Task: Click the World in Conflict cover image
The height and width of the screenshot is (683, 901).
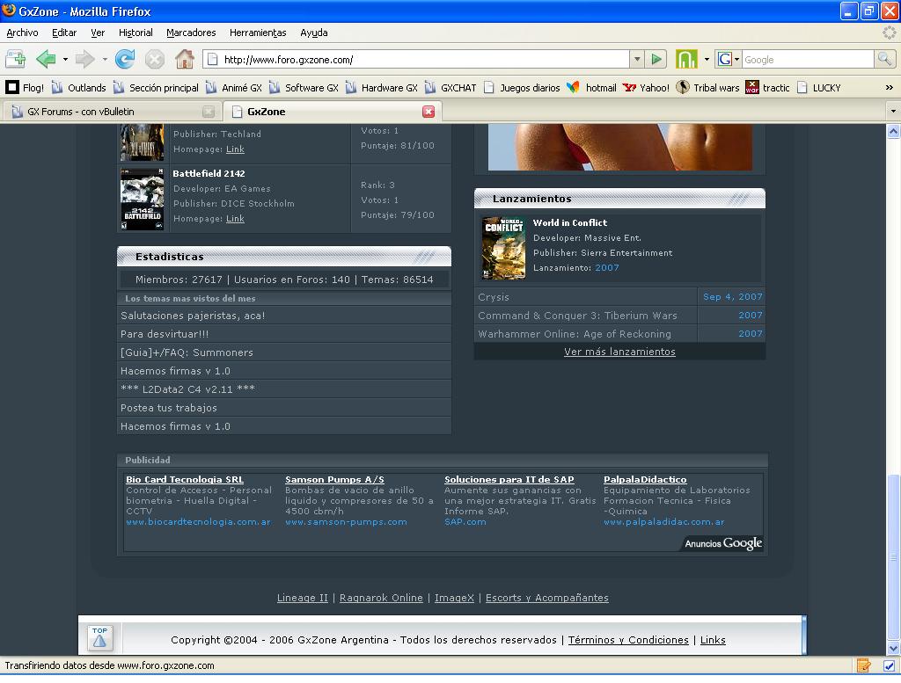Action: coord(503,248)
